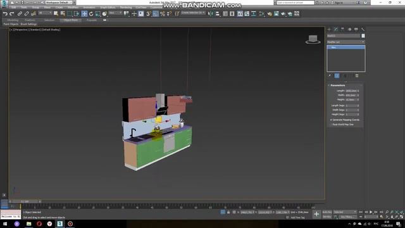Click the Align tool icon
Viewport: 405px width, 228px height.
point(218,14)
